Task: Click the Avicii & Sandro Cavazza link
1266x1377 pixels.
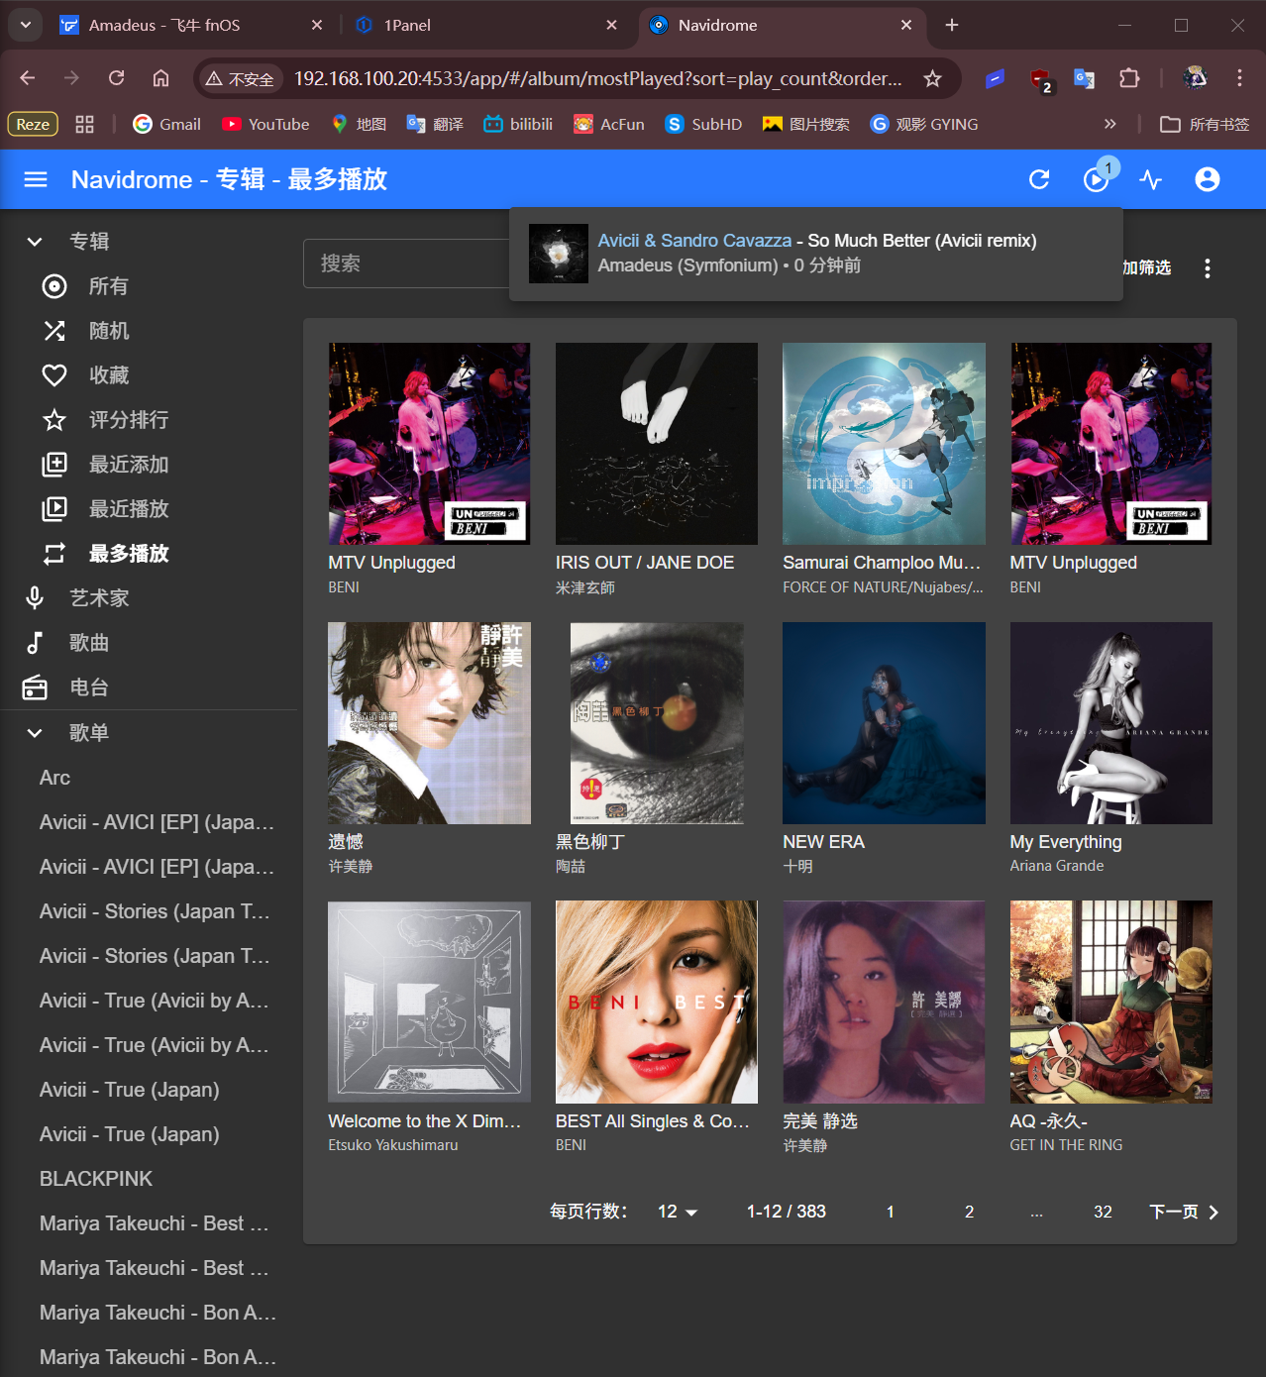Action: [x=694, y=241]
